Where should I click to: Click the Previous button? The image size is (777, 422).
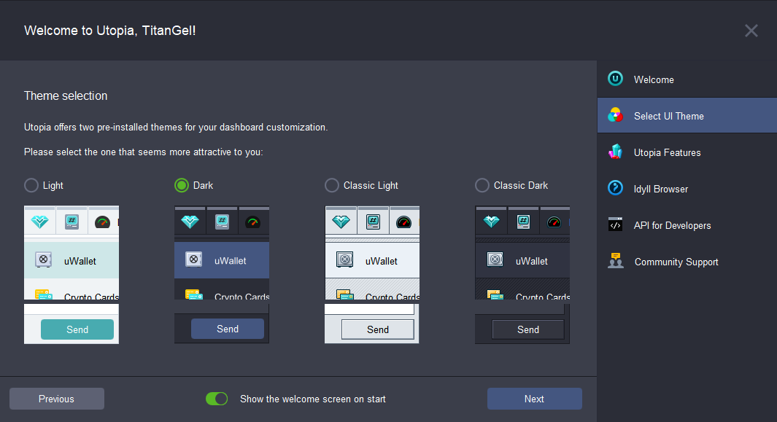(56, 399)
